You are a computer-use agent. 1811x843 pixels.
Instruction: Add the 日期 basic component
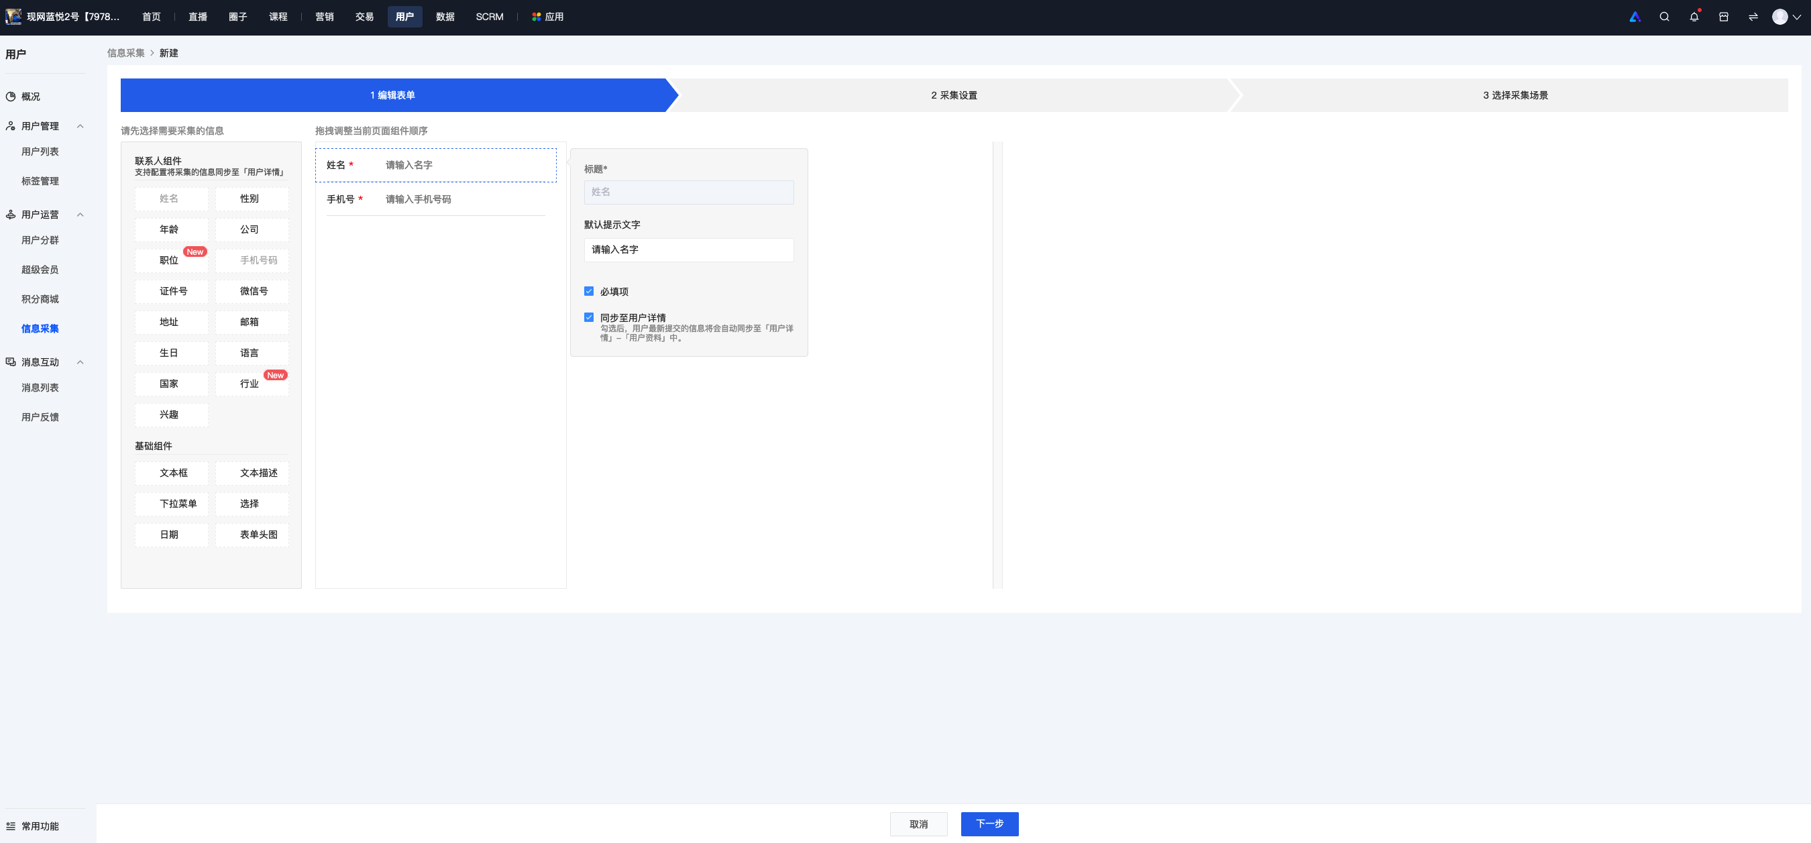coord(172,535)
